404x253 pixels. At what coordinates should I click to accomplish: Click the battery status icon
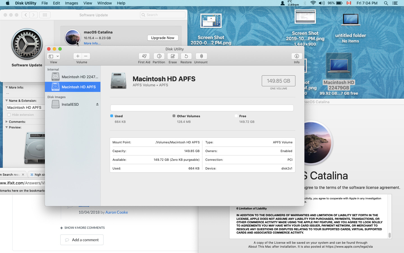point(339,3)
